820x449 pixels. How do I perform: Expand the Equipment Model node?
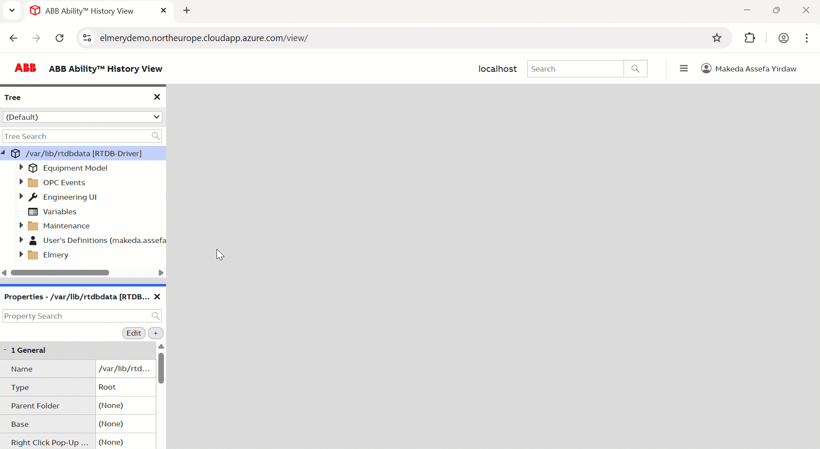tap(21, 167)
